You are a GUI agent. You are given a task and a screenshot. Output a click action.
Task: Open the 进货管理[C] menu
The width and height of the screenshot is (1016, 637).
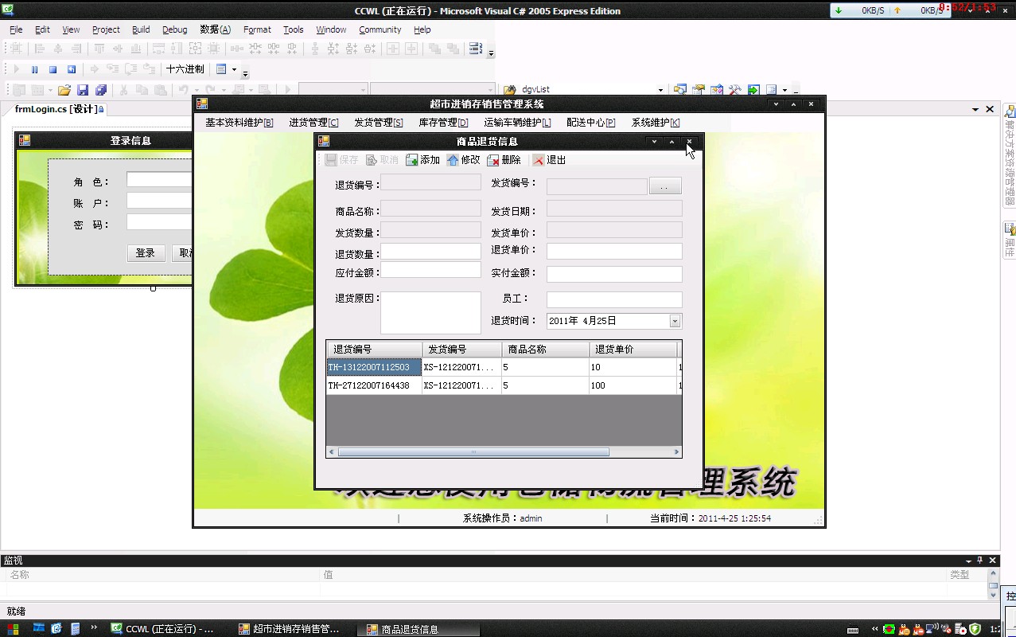tap(313, 123)
